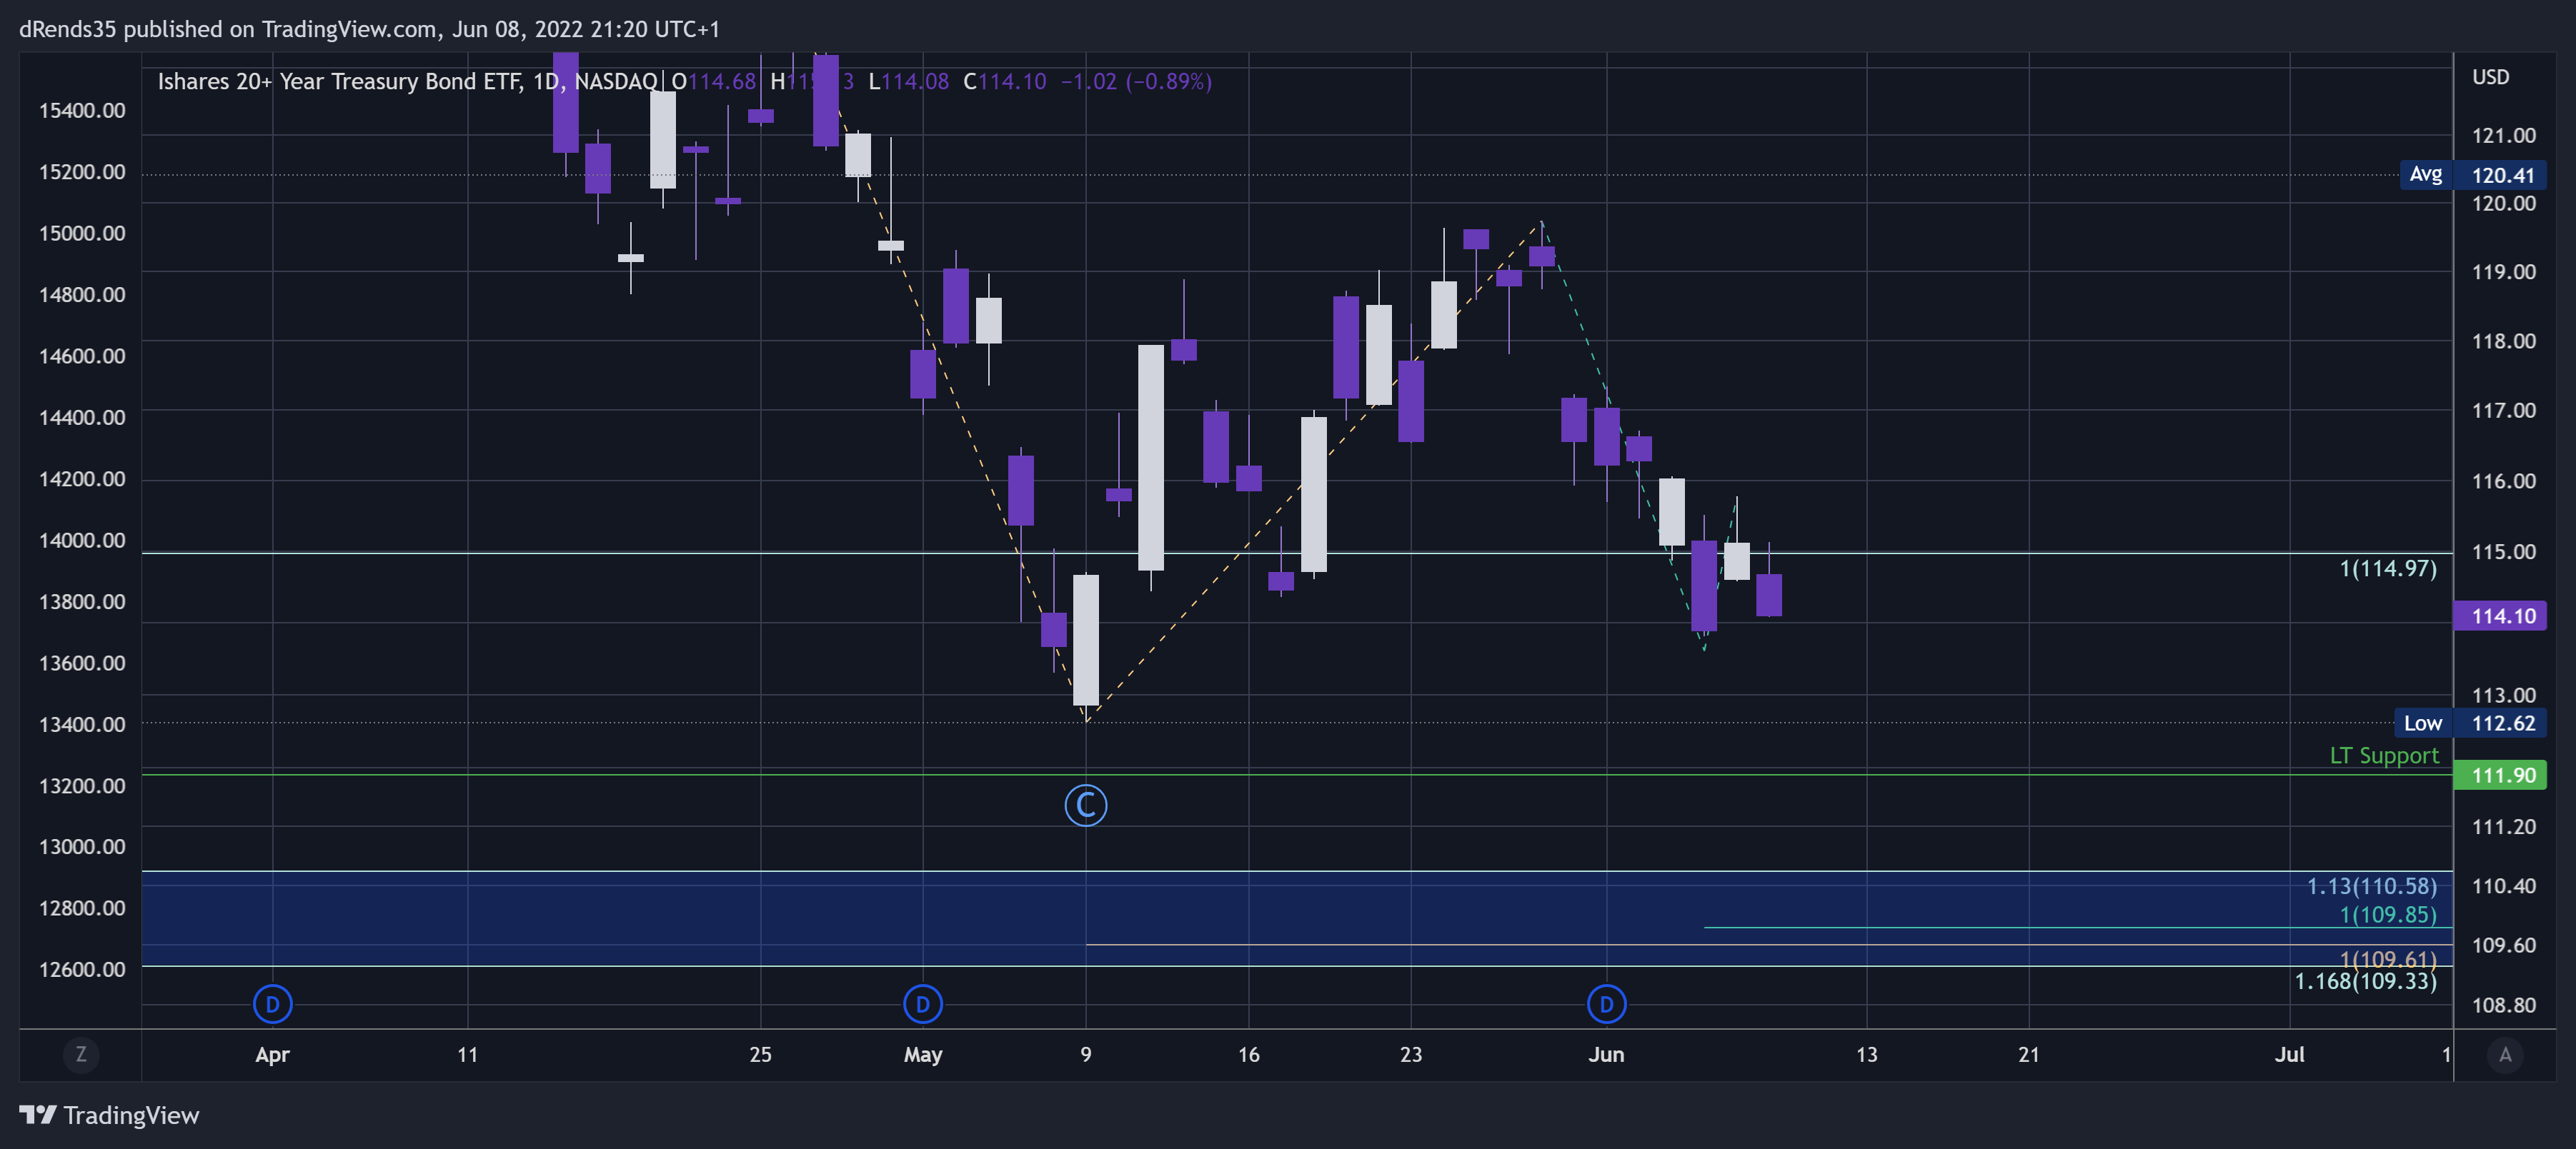Image resolution: width=2576 pixels, height=1149 pixels.
Task: Click the 1(114.97) fib level label
Action: [2388, 568]
